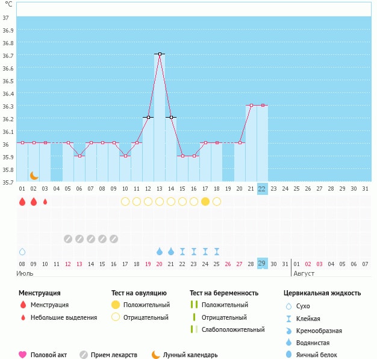Click the pink heart intercourse legend icon
The height and width of the screenshot is (359, 377).
(x=23, y=355)
